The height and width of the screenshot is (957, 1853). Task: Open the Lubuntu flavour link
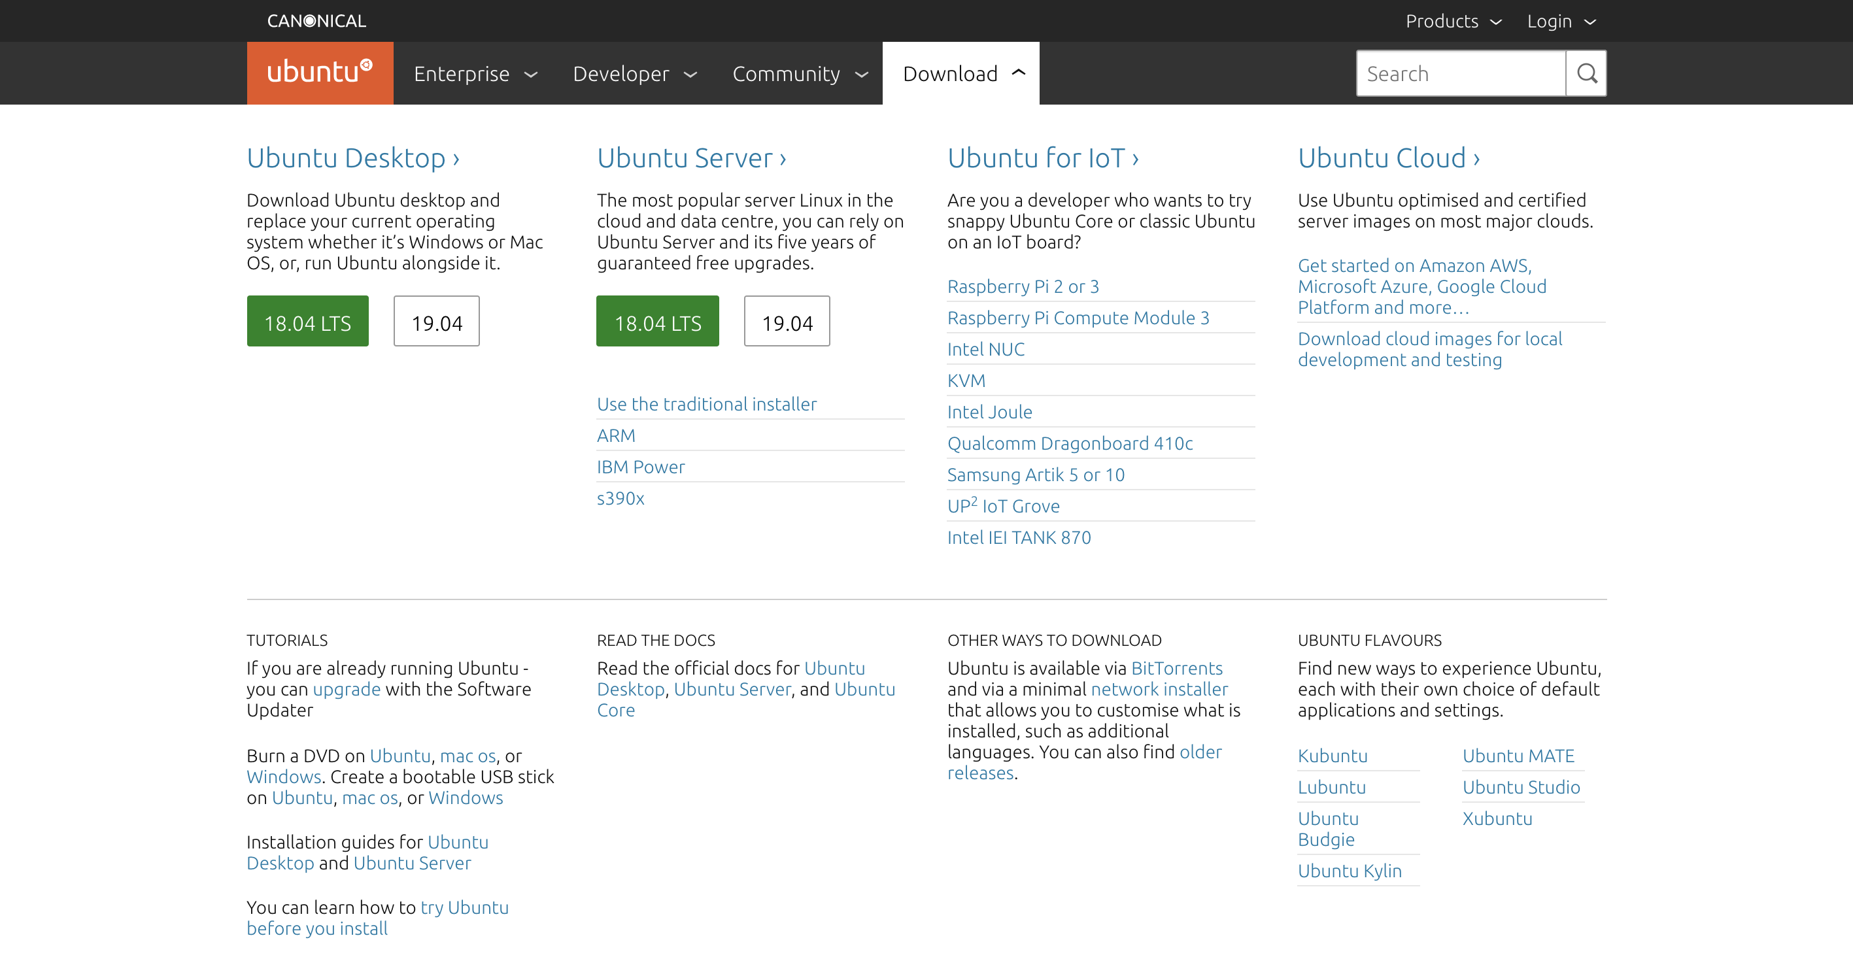[1331, 787]
